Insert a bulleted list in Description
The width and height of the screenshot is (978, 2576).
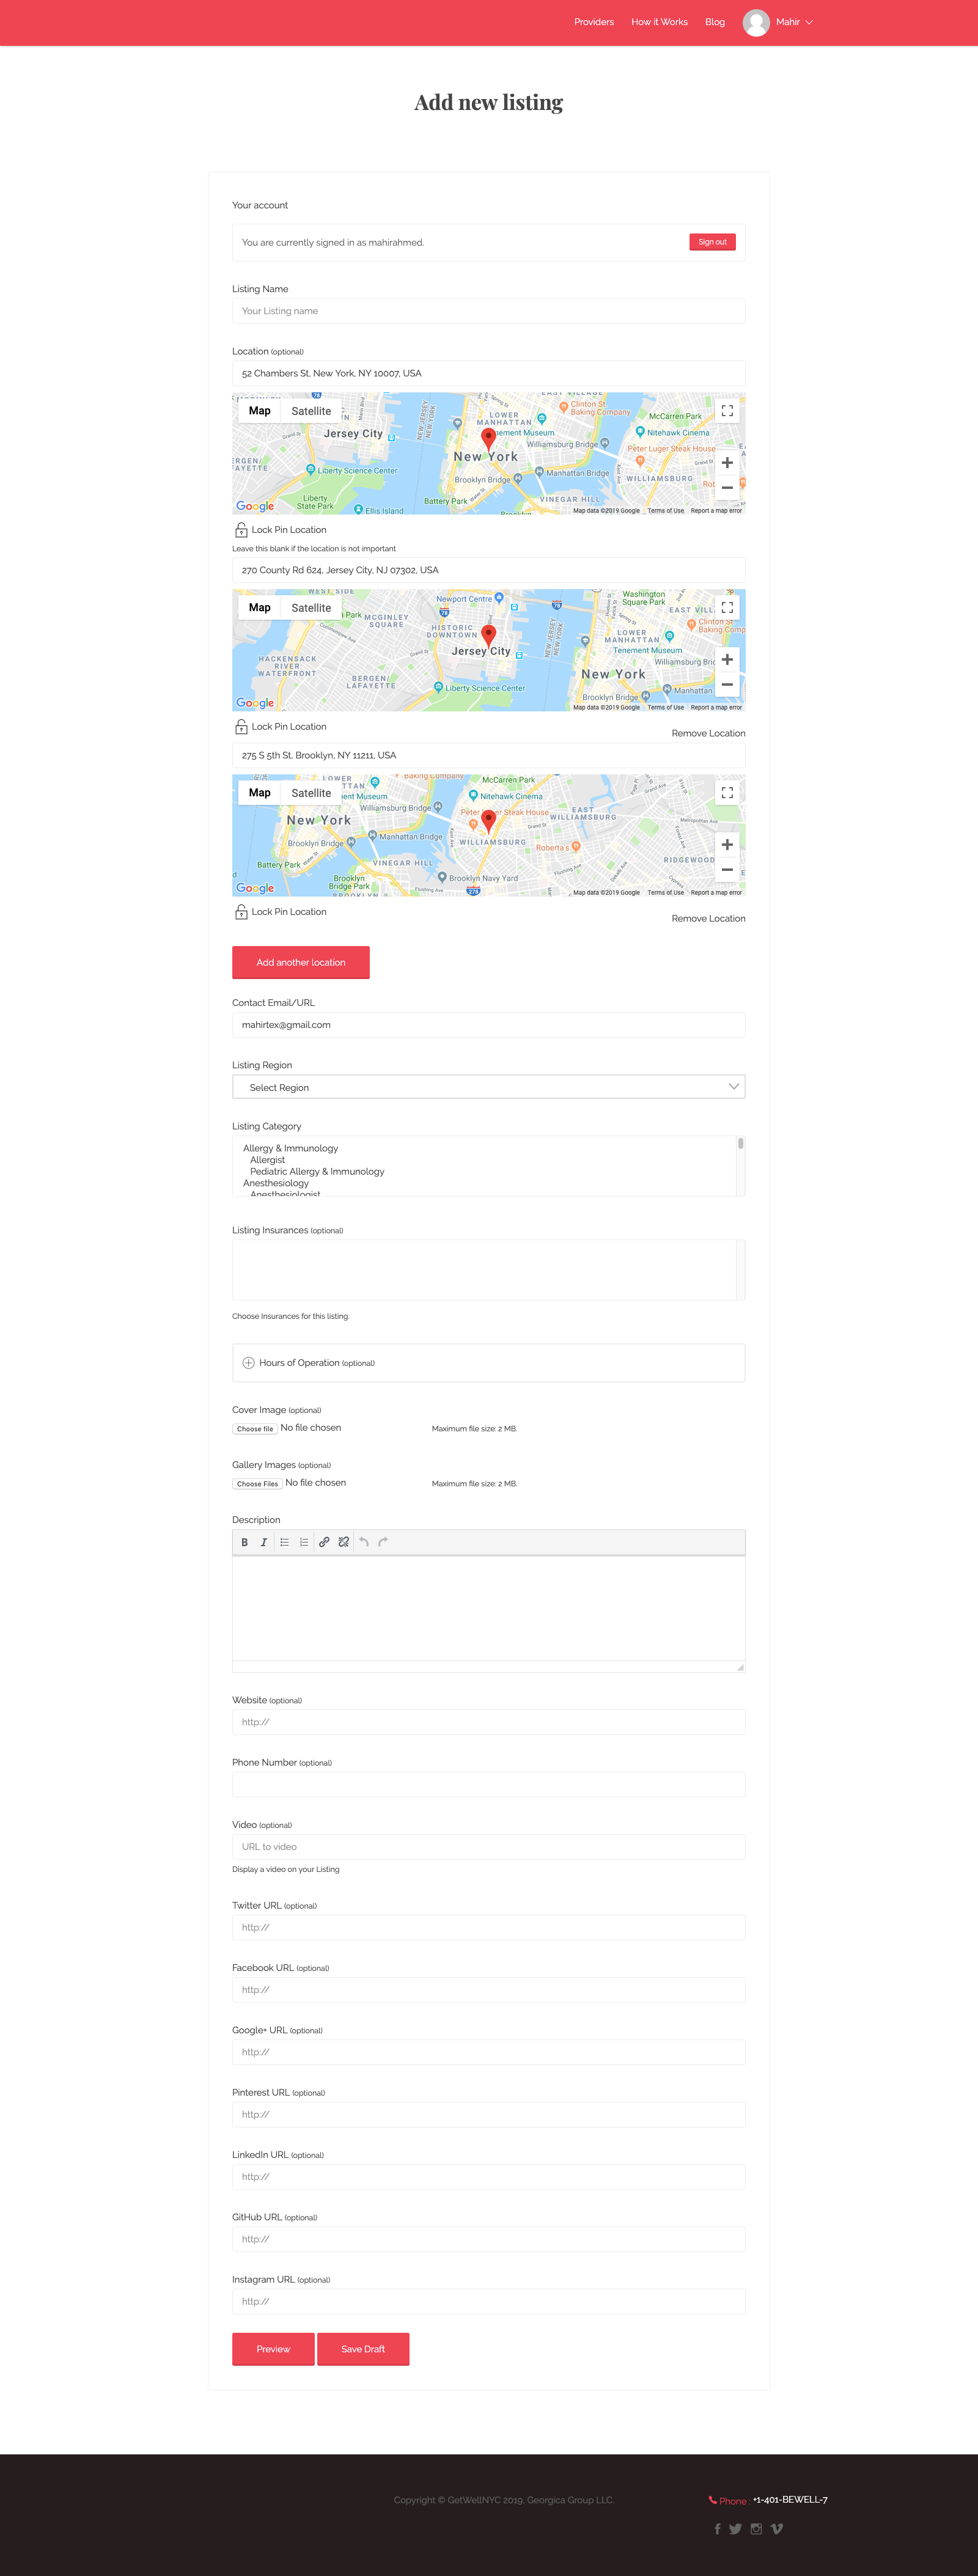point(285,1542)
